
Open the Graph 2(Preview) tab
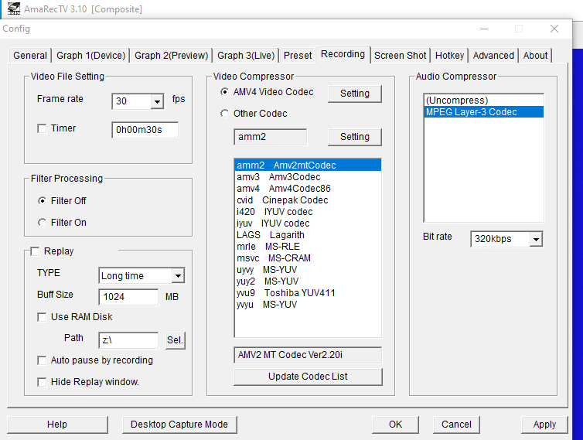point(171,56)
